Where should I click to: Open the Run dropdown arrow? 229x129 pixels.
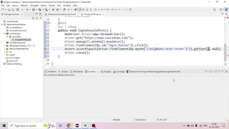(36, 10)
